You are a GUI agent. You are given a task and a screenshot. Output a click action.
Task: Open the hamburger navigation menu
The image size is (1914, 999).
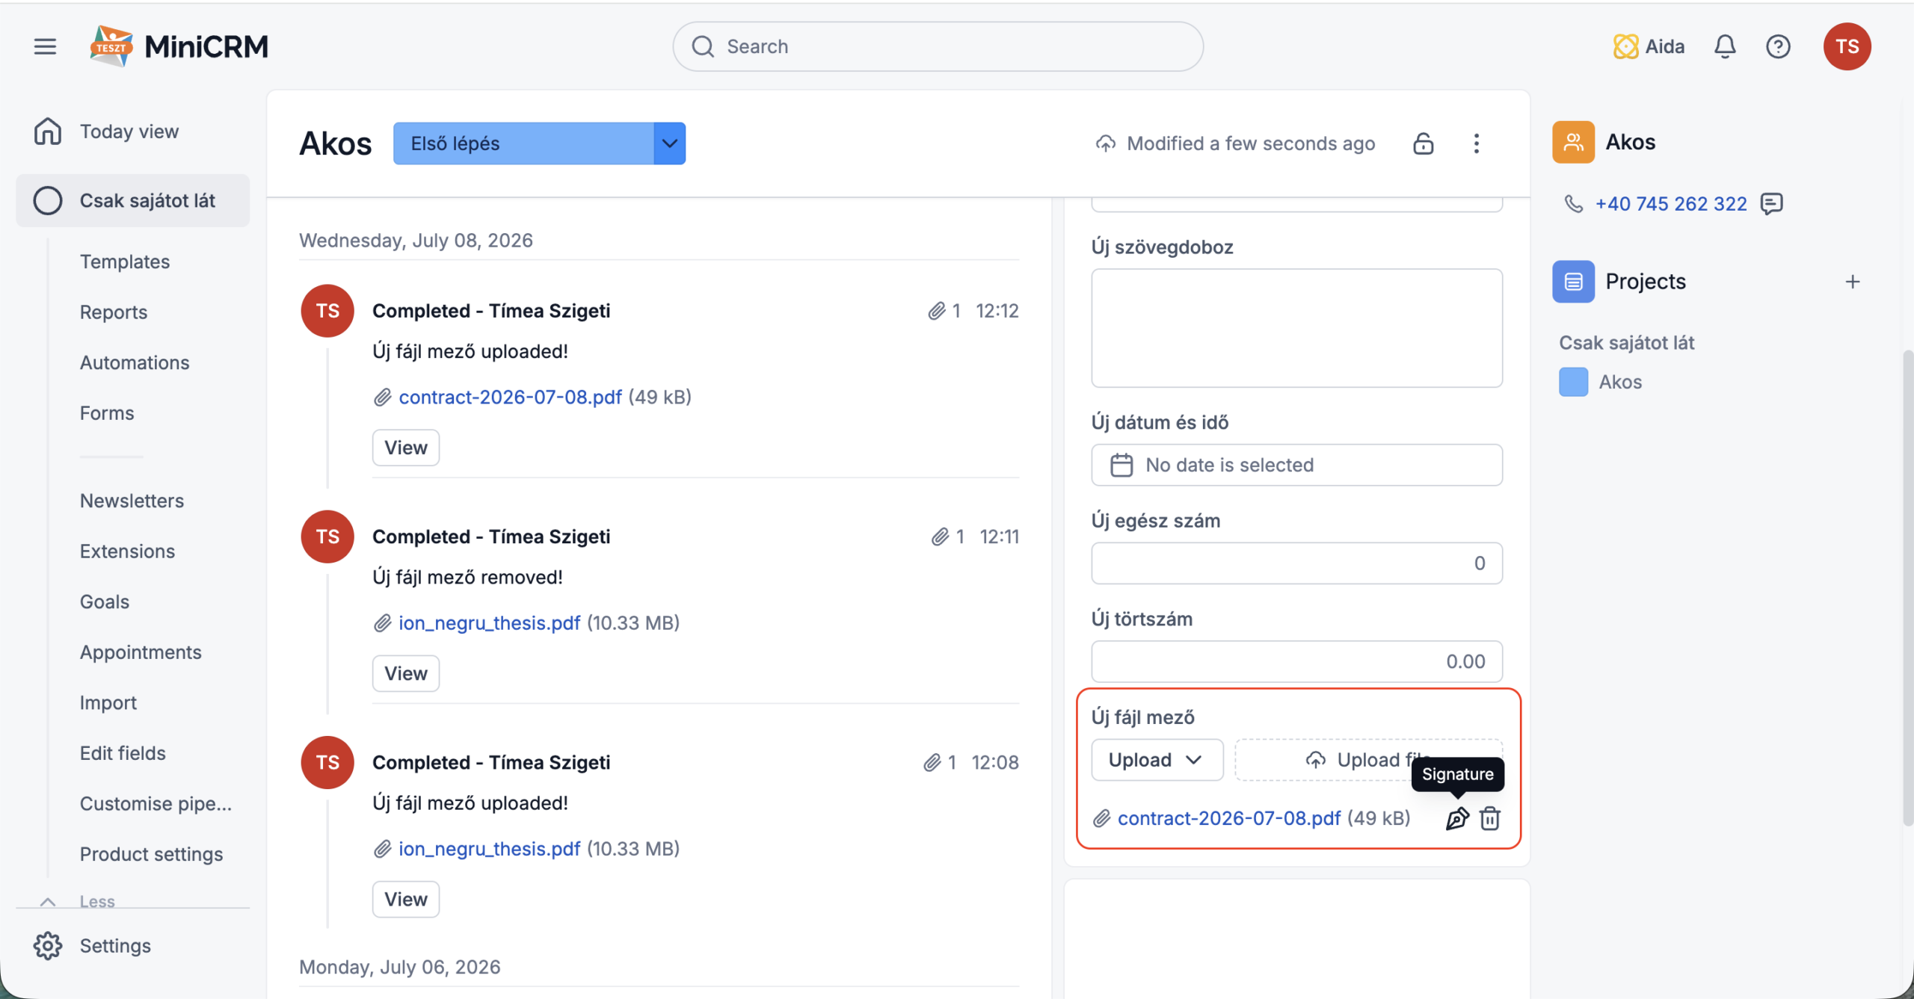45,46
